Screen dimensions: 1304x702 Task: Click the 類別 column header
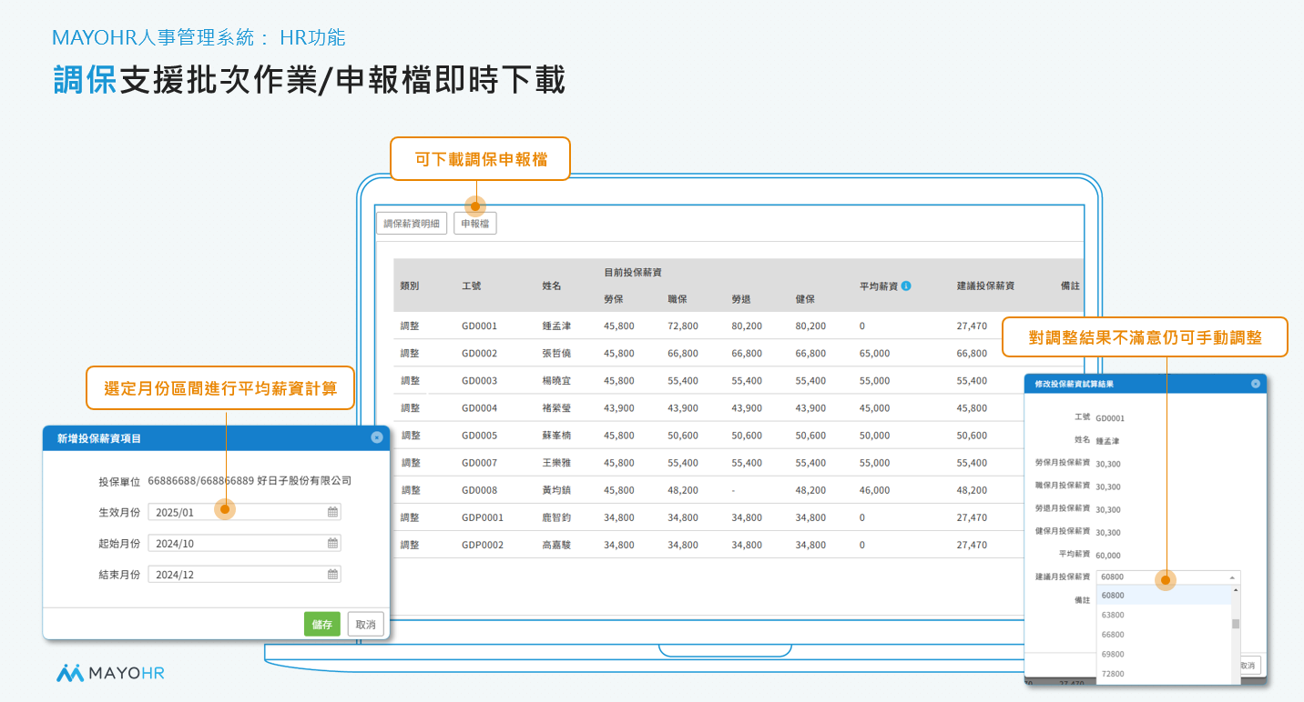click(x=410, y=286)
